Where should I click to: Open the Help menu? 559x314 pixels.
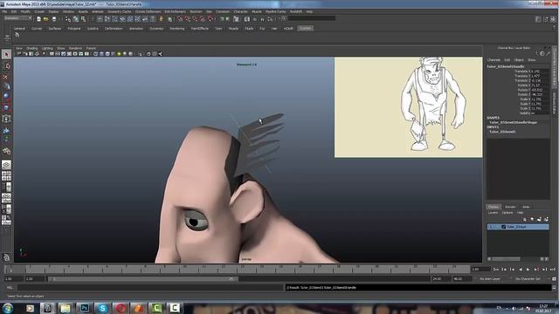coord(309,11)
